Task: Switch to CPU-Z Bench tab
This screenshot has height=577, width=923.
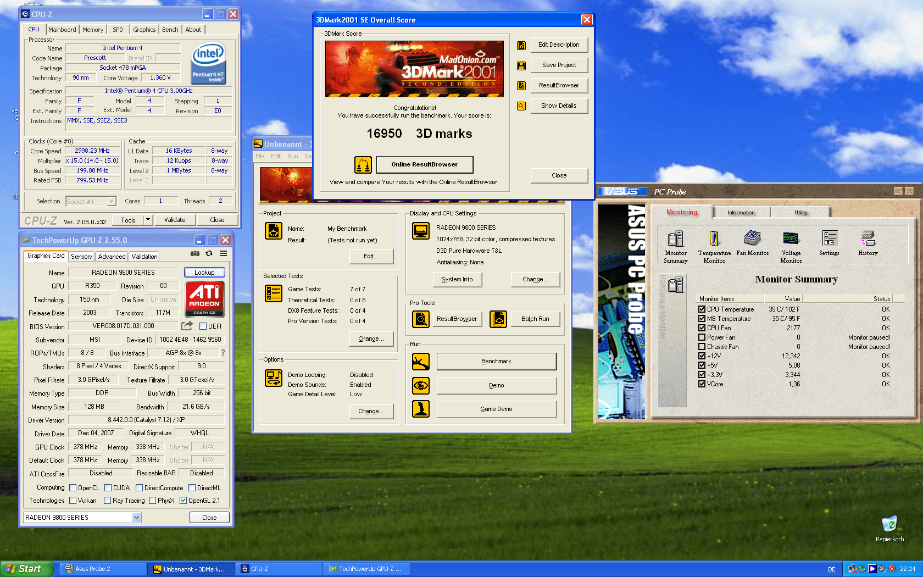Action: pyautogui.click(x=170, y=30)
